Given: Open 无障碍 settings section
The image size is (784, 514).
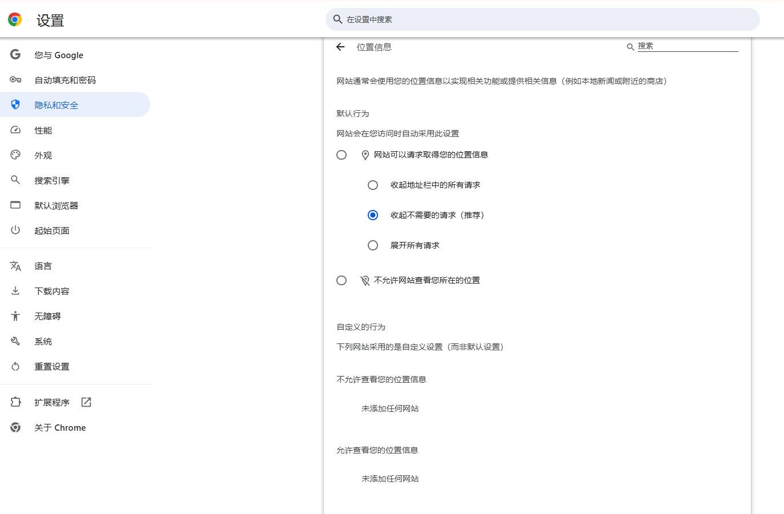Looking at the screenshot, I should tap(75, 316).
